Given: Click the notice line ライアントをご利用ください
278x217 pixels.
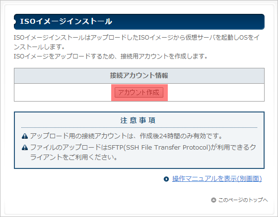Looking at the screenshot, I should pyautogui.click(x=73, y=157).
